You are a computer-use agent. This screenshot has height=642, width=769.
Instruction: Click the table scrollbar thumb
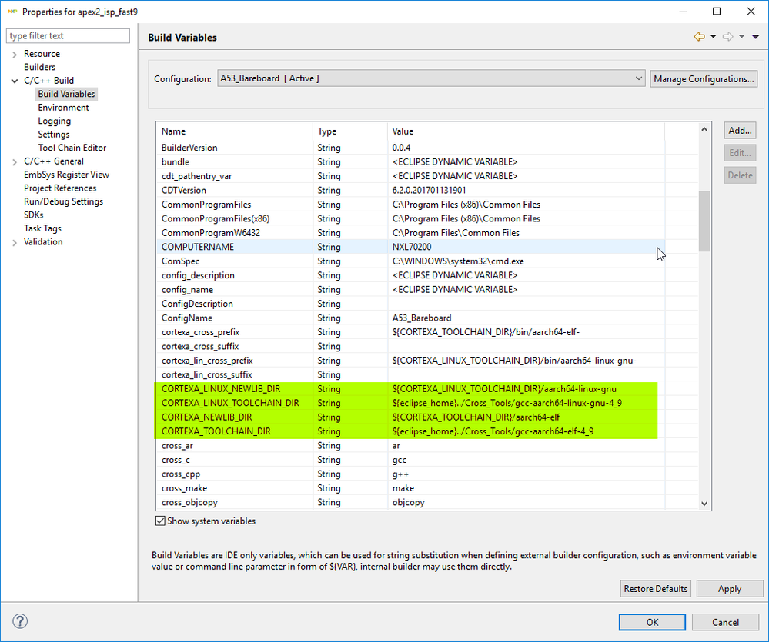click(x=704, y=221)
